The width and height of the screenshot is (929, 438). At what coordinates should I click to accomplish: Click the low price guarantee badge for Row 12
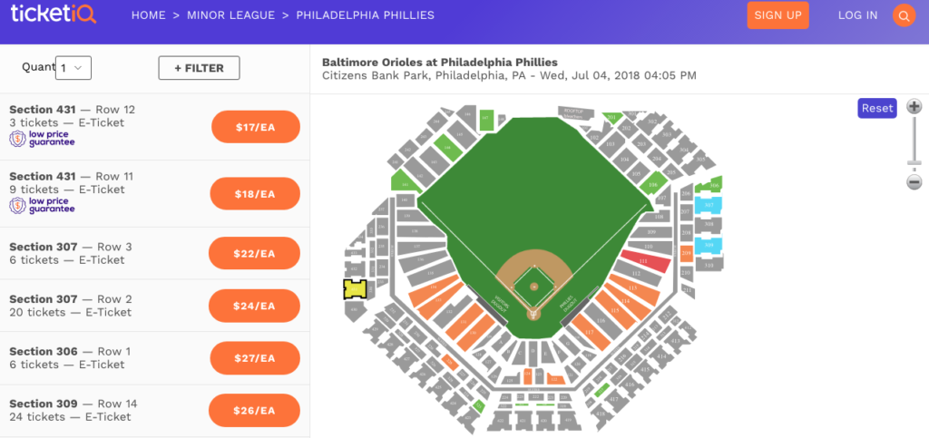pyautogui.click(x=43, y=139)
